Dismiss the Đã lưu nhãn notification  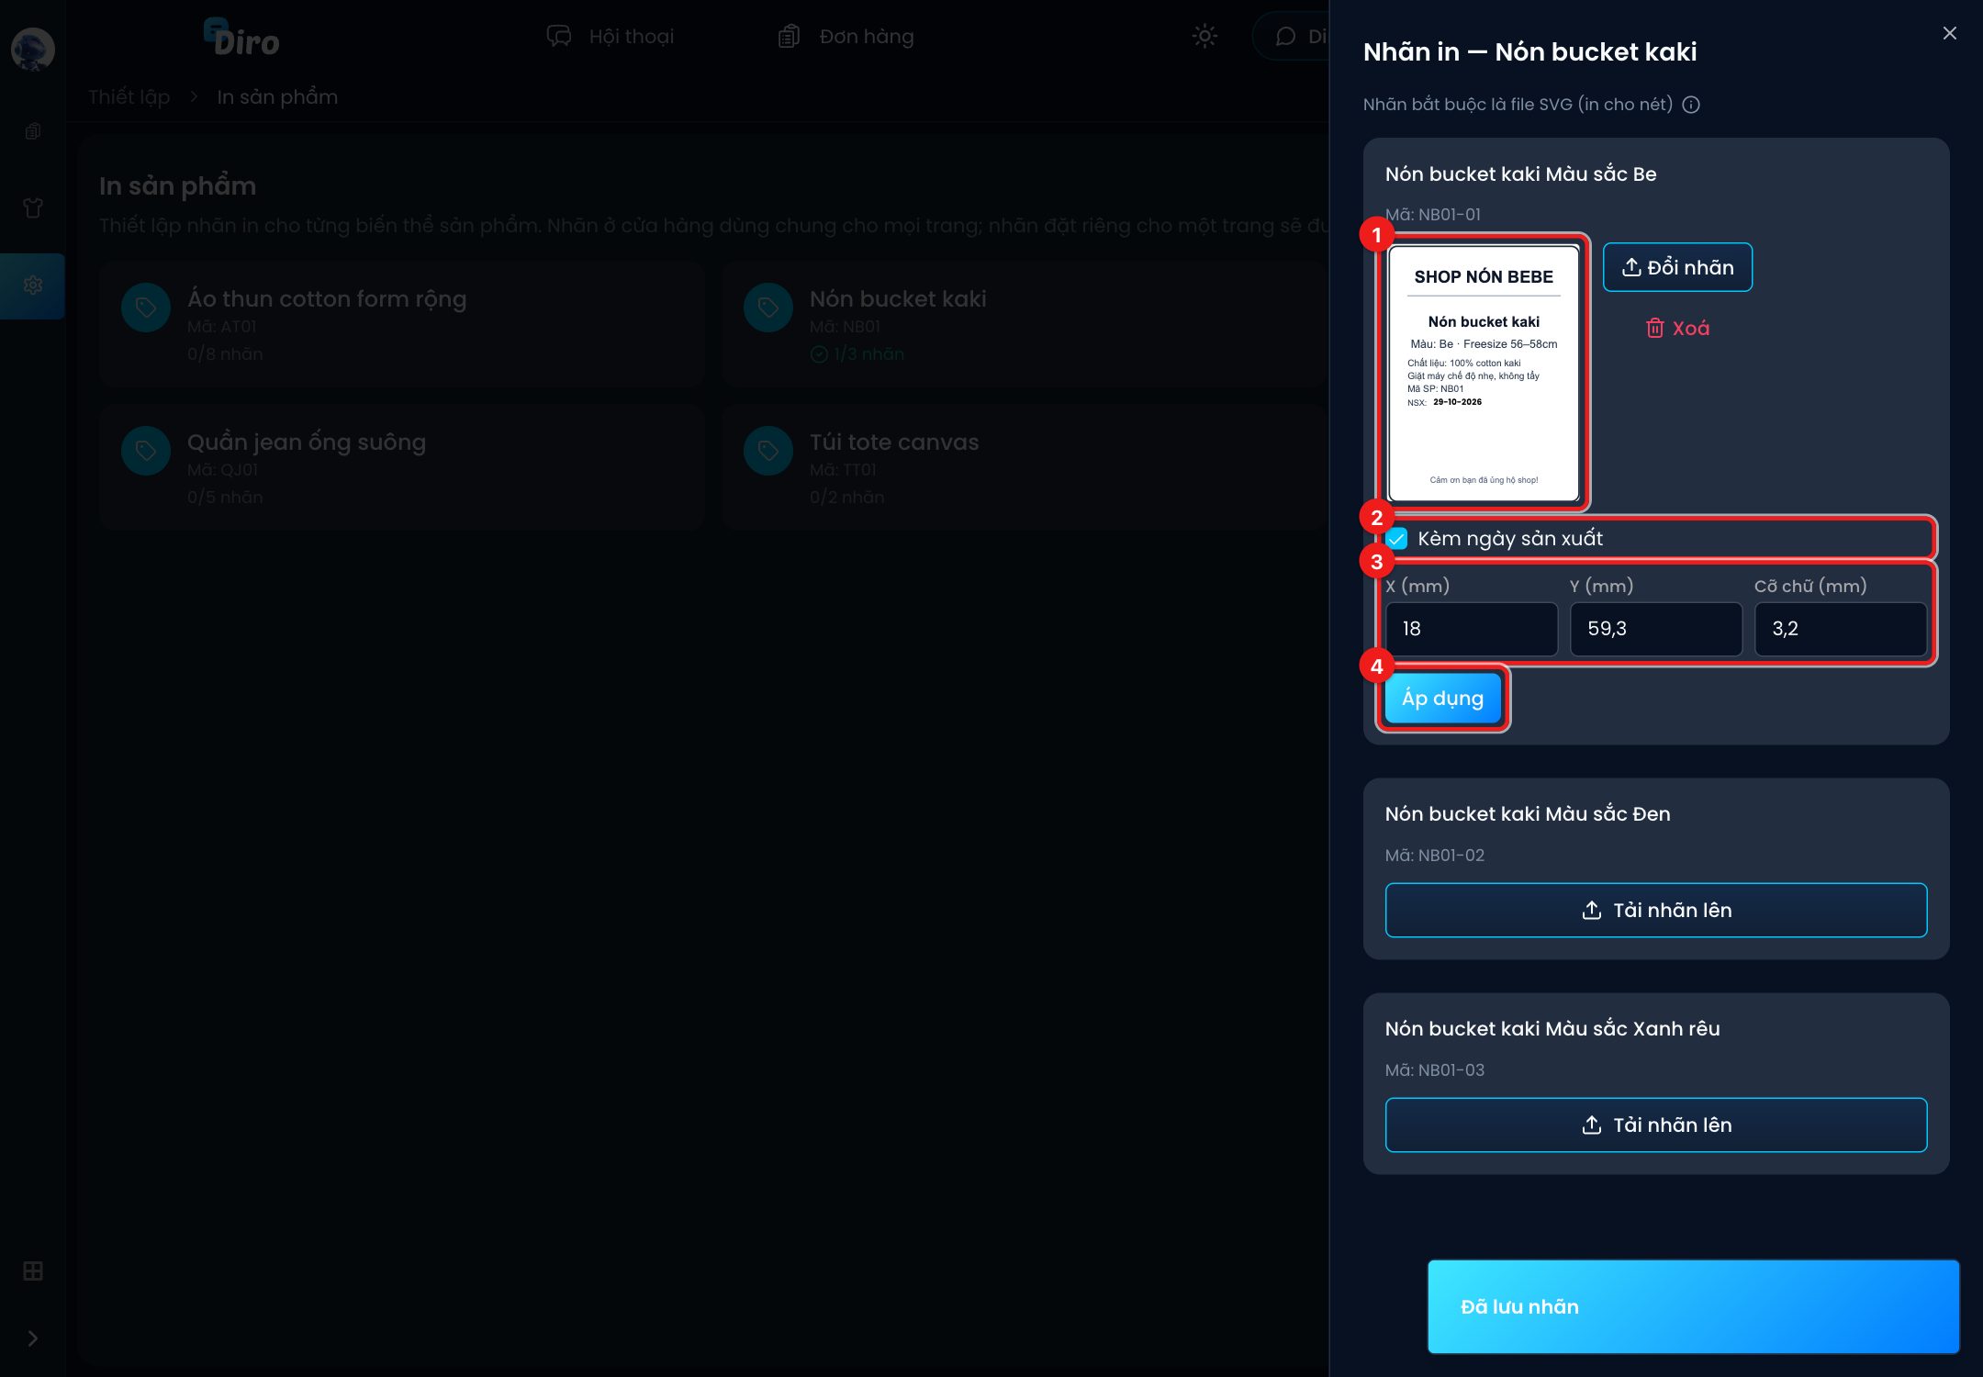[x=1693, y=1306]
